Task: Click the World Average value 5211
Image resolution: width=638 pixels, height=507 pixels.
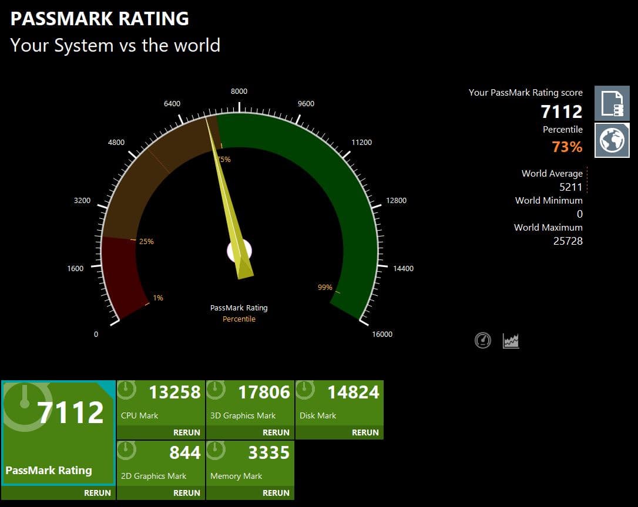Action: coord(571,187)
